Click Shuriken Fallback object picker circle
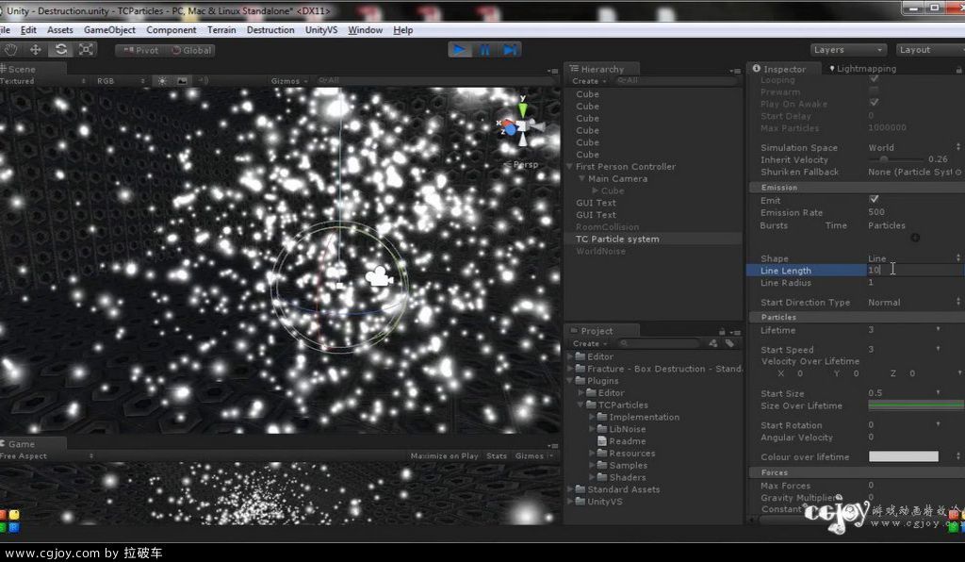The image size is (965, 562). click(958, 173)
